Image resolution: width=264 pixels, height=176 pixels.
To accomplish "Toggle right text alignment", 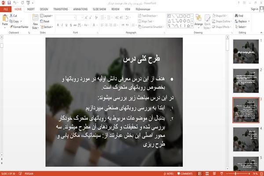I will pyautogui.click(x=110, y=25).
